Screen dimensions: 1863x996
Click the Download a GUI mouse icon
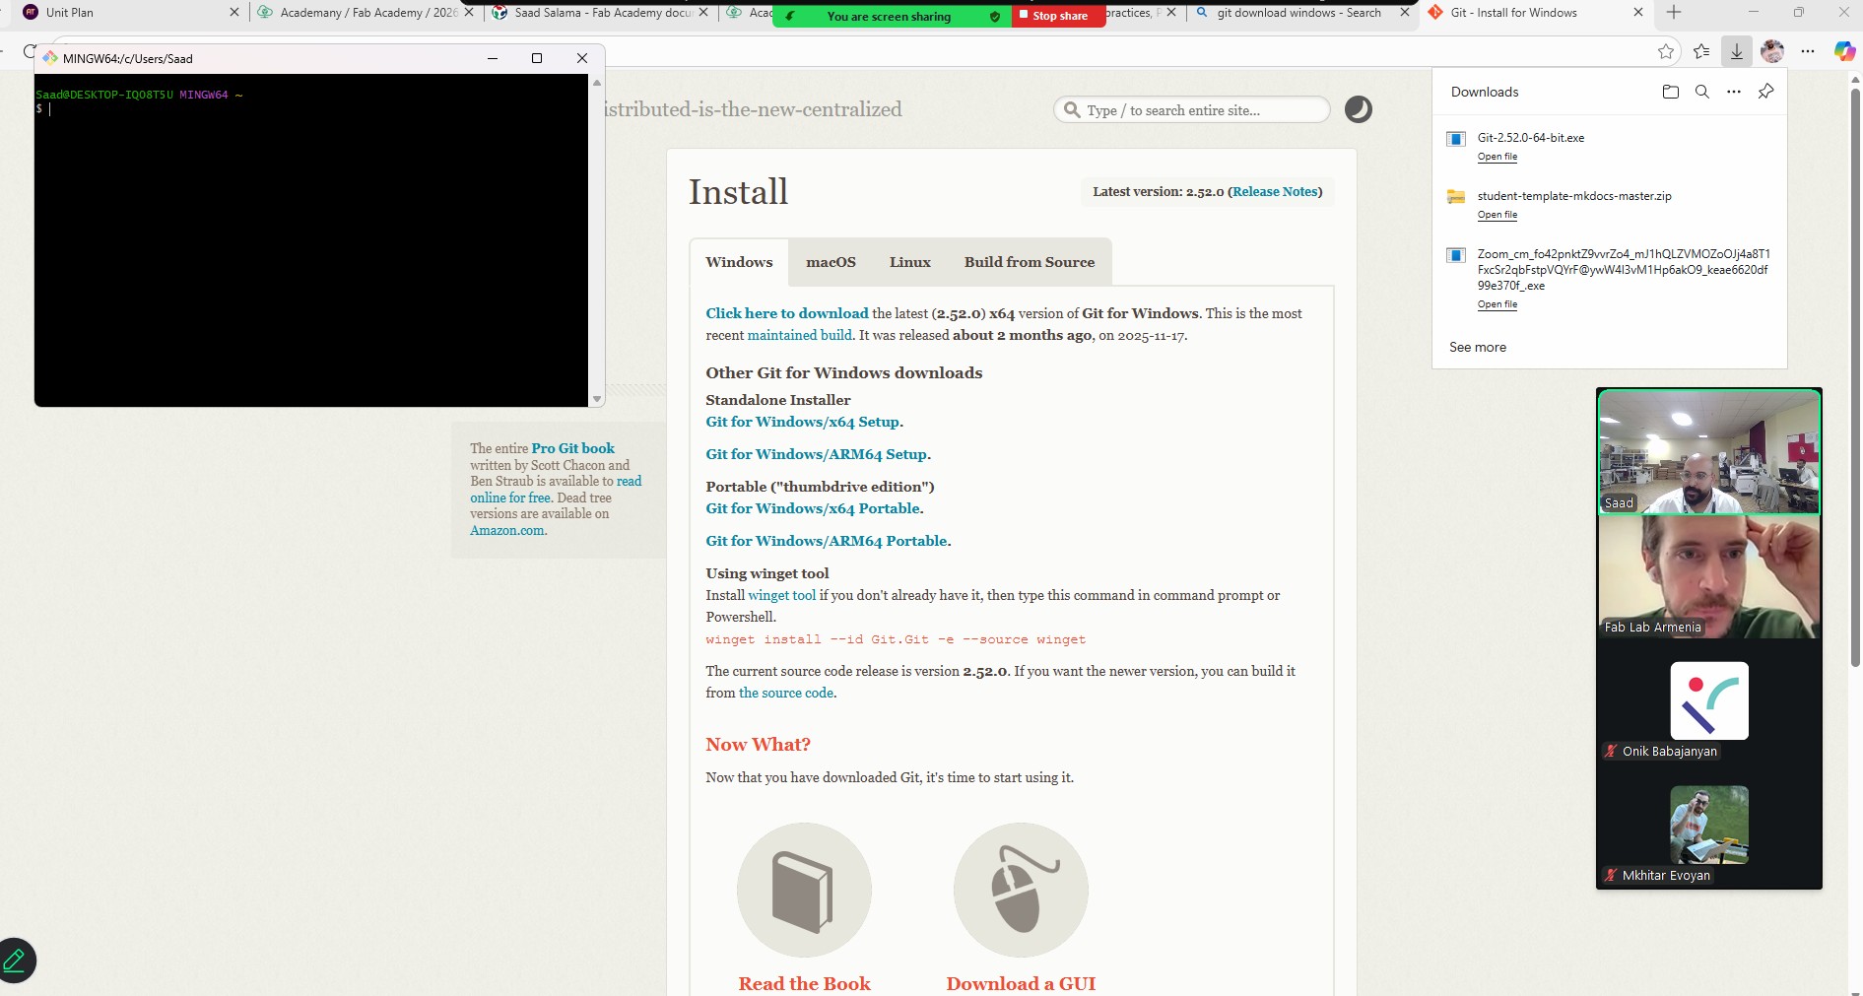pos(1021,890)
